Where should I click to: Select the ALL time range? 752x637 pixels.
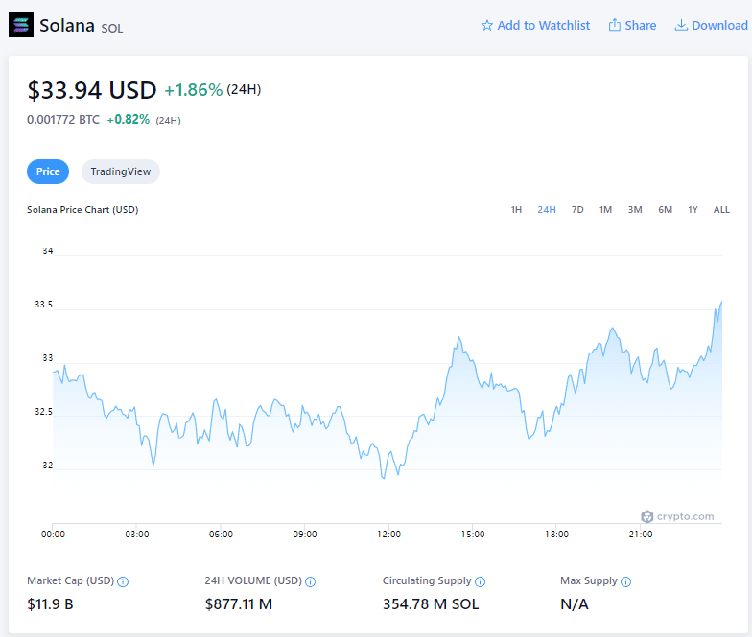[721, 209]
